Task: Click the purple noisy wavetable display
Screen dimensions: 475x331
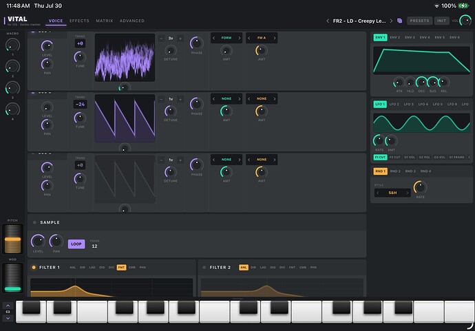Action: click(125, 58)
